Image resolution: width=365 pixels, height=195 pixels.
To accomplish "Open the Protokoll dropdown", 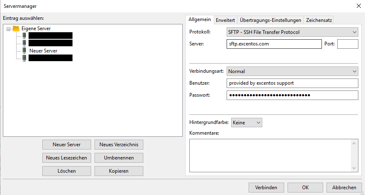I will click(x=292, y=32).
